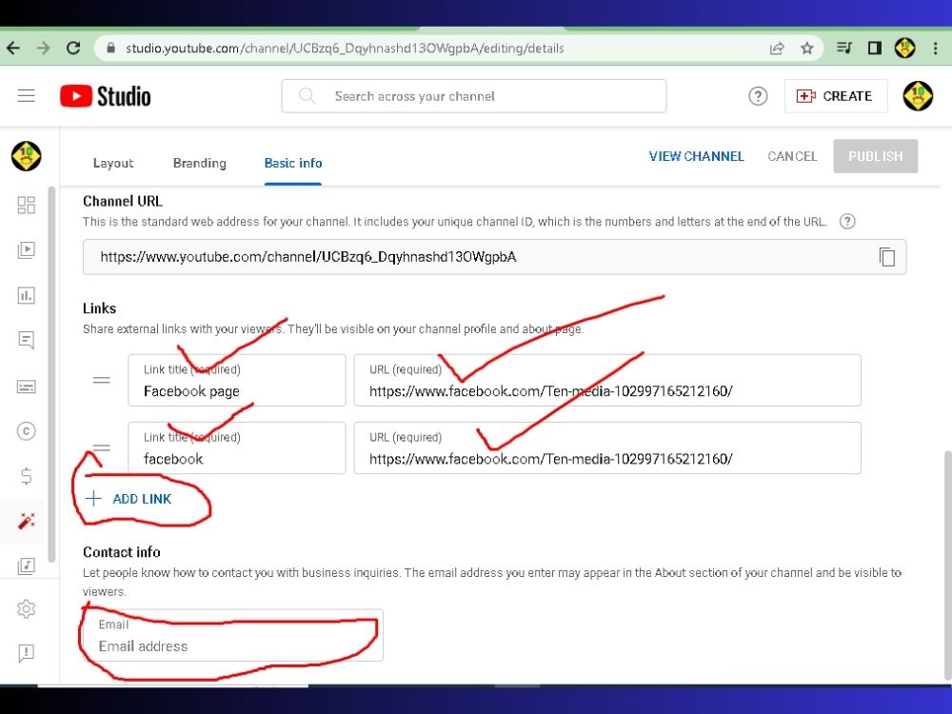Click the PUBLISH button
Screen dimensions: 952x714
pos(876,156)
